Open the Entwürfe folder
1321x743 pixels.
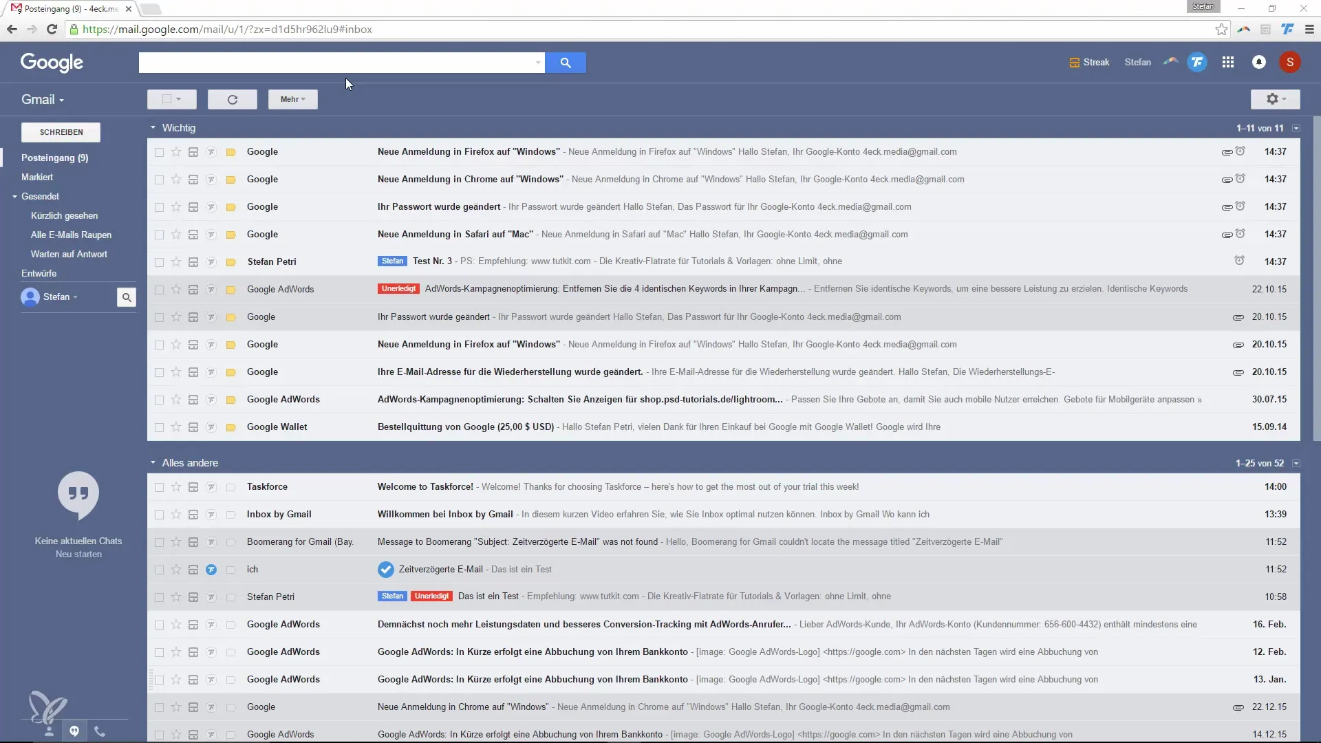coord(39,274)
